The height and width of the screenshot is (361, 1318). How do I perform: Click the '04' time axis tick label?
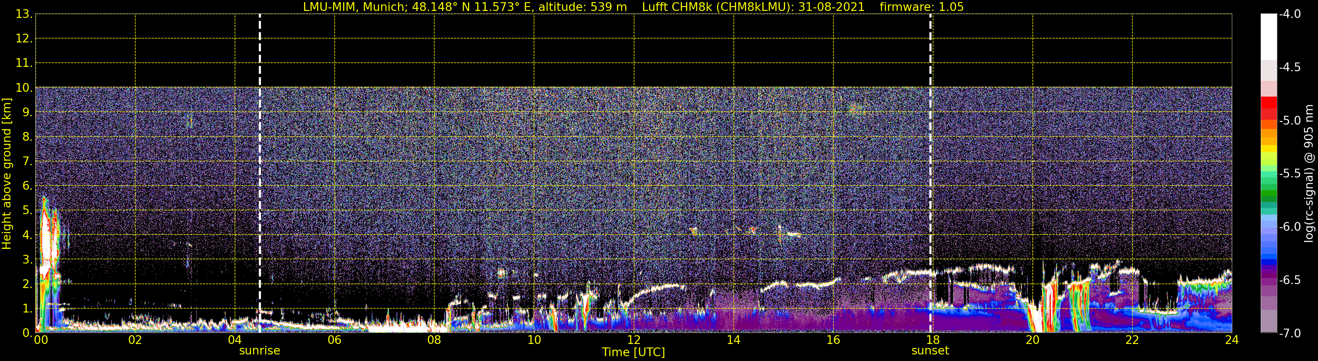click(x=235, y=340)
